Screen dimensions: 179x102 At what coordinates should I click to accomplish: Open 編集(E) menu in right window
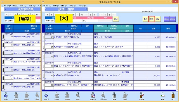56,6
